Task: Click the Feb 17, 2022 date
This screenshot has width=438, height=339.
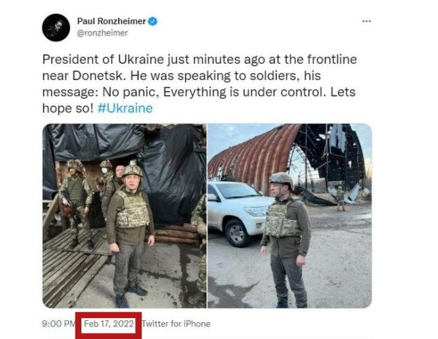Action: (x=108, y=324)
